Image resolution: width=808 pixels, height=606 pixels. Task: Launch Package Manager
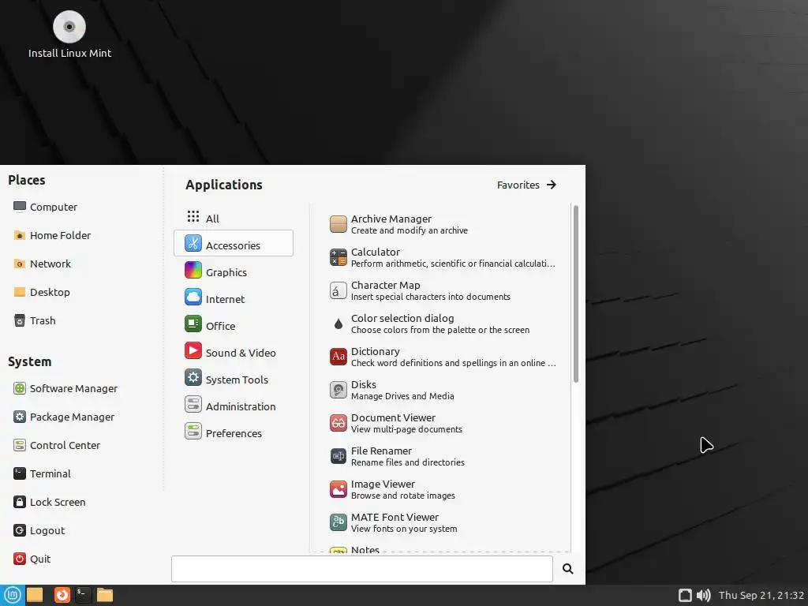(x=64, y=417)
